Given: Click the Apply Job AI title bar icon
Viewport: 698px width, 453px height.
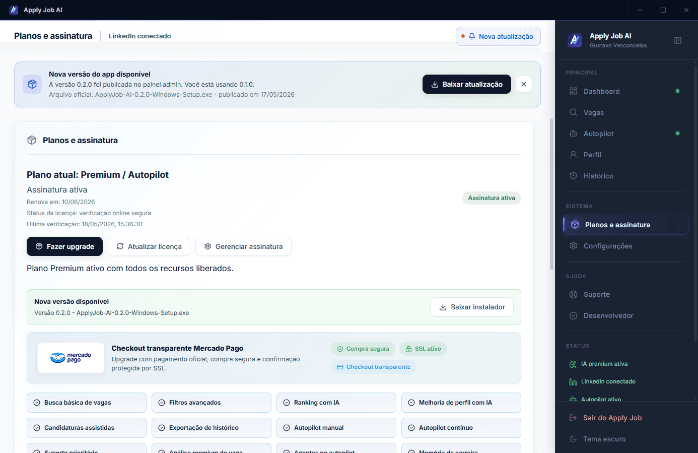Looking at the screenshot, I should pos(14,10).
